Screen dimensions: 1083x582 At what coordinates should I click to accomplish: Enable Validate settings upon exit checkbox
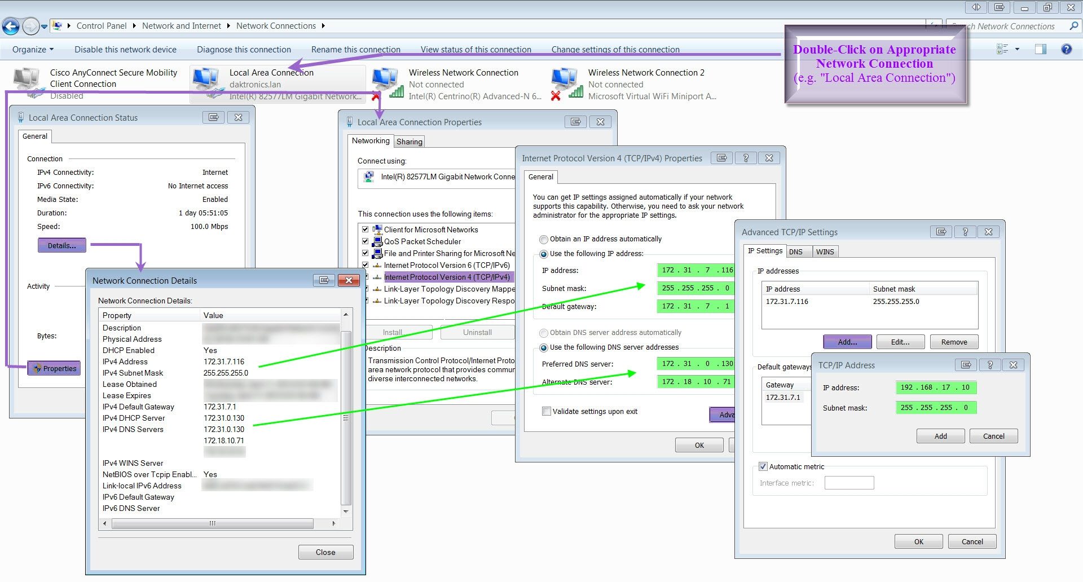(x=546, y=411)
